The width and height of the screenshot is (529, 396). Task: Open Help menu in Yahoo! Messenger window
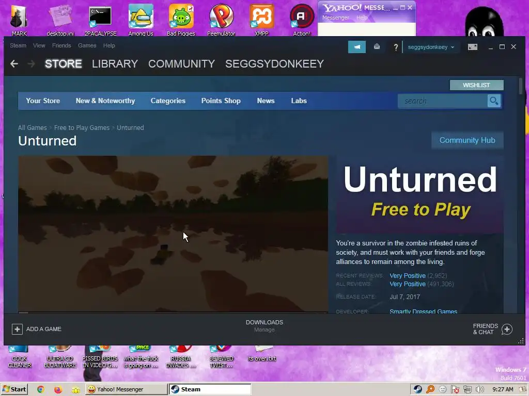[x=362, y=18]
